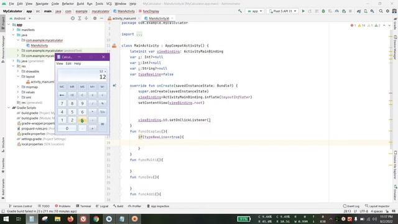The image size is (398, 224).
Task: Click the override gutter icon beside onCreate
Action: tap(114, 86)
